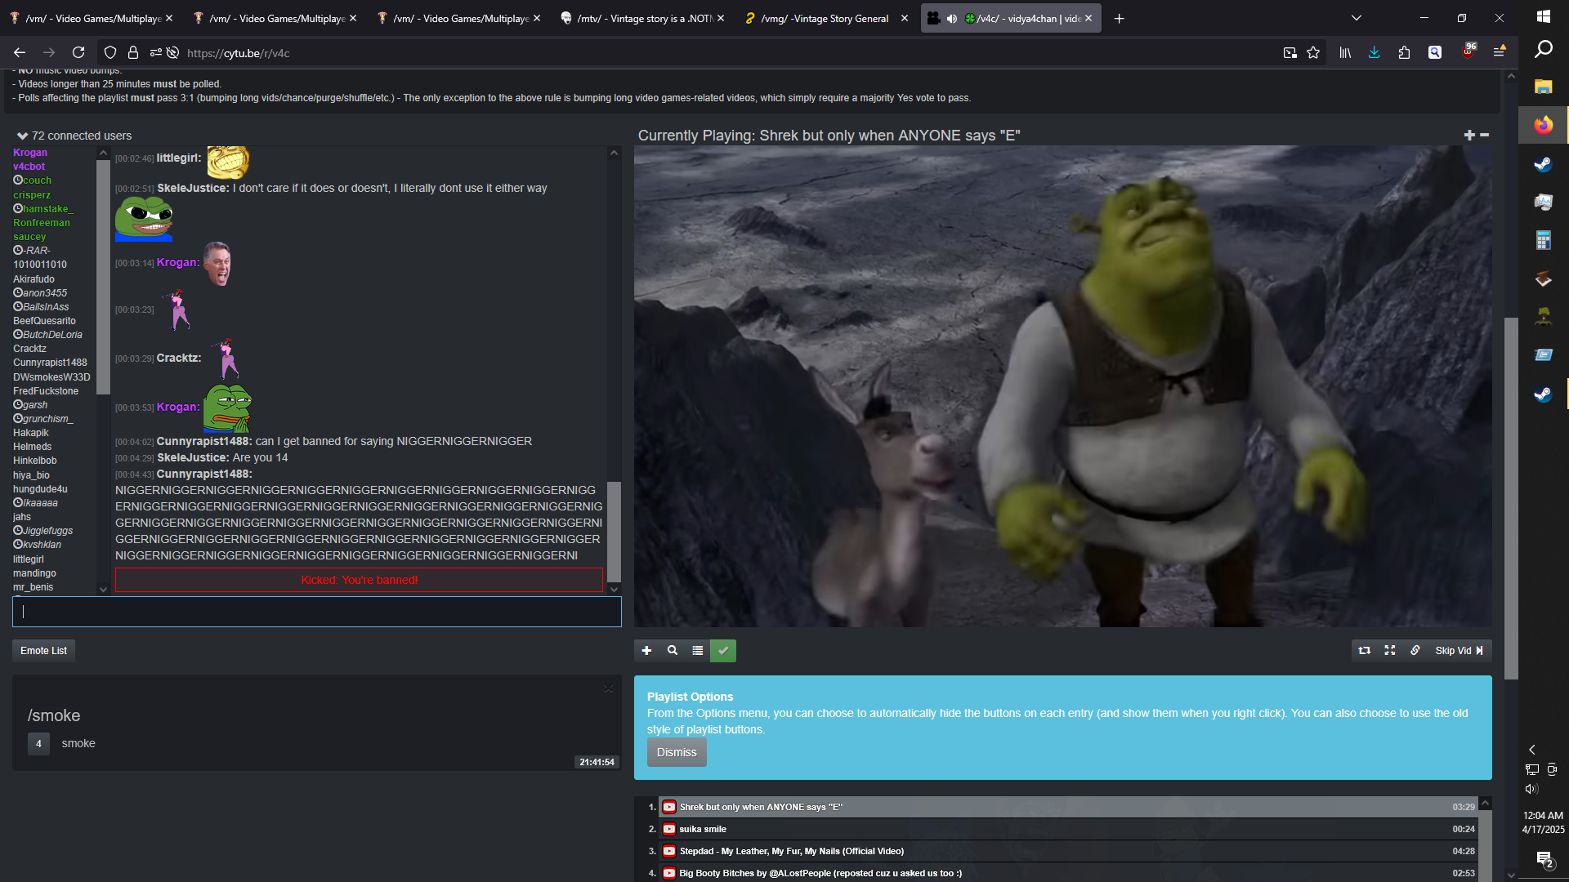Click user Akirafudo in the user list
This screenshot has height=882, width=1569.
(34, 279)
